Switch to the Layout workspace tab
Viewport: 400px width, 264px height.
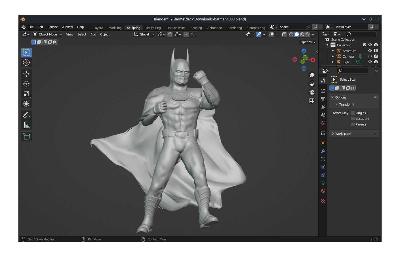click(x=98, y=28)
